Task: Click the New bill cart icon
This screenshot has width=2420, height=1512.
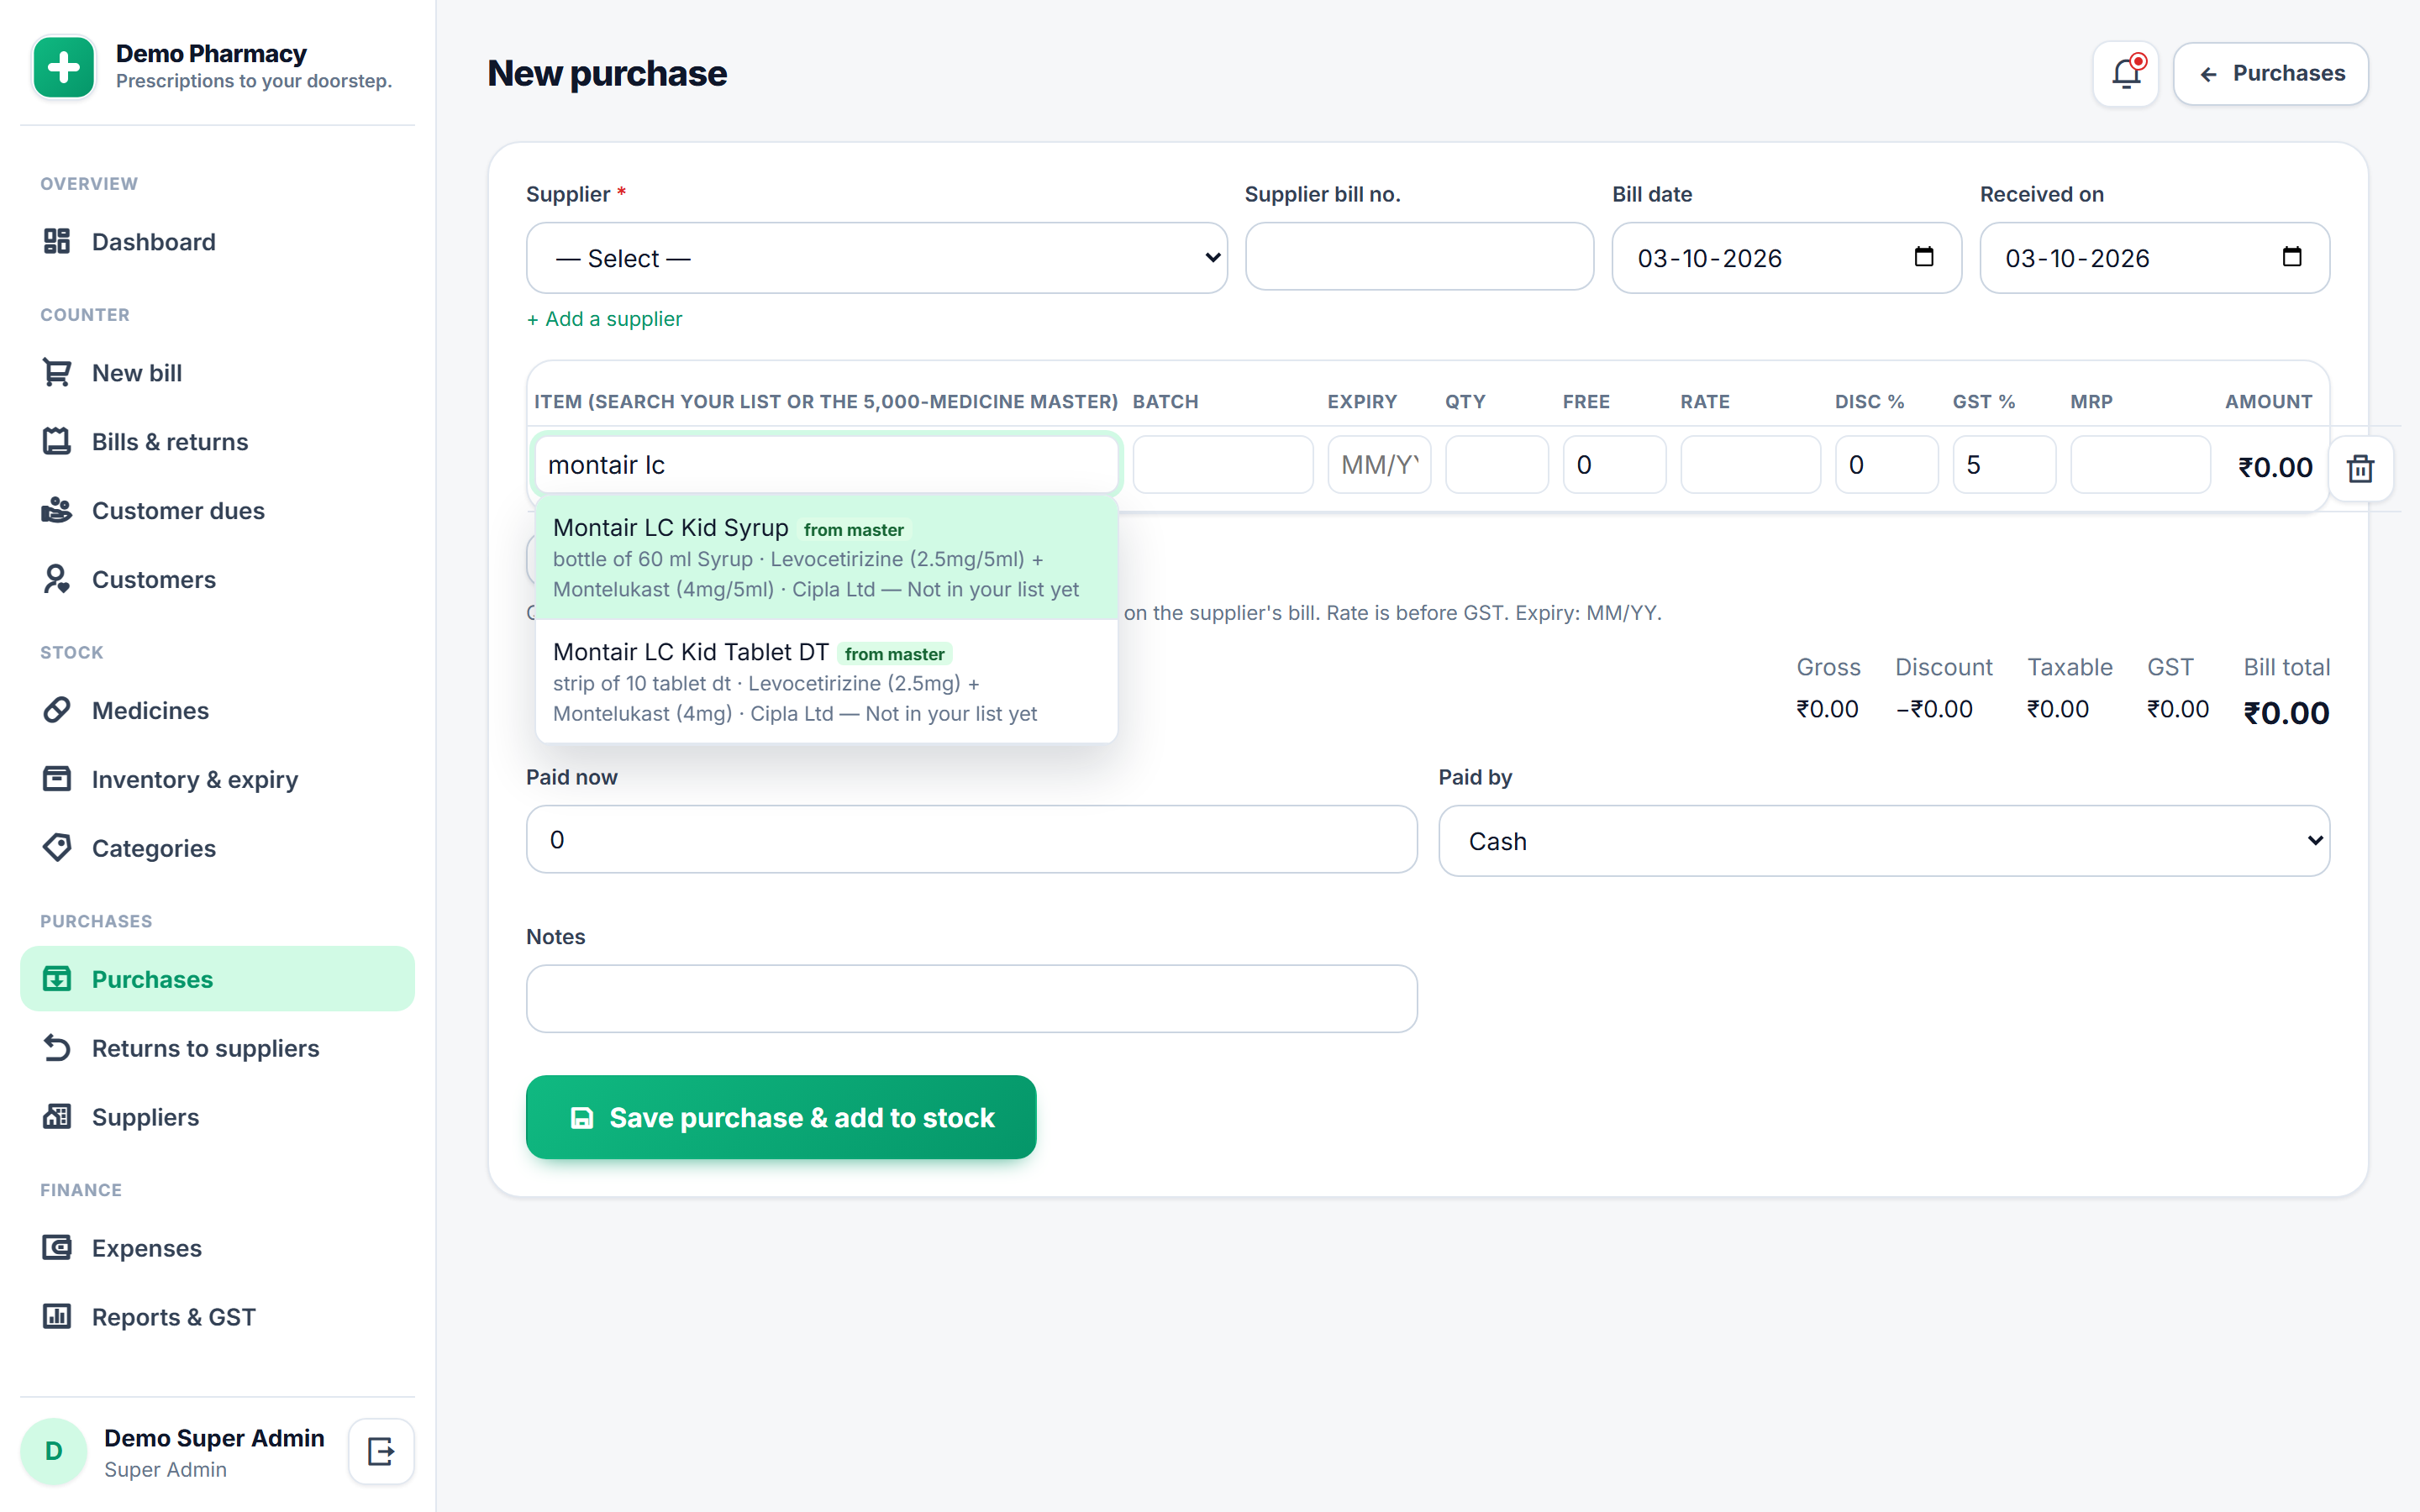Action: pyautogui.click(x=57, y=372)
